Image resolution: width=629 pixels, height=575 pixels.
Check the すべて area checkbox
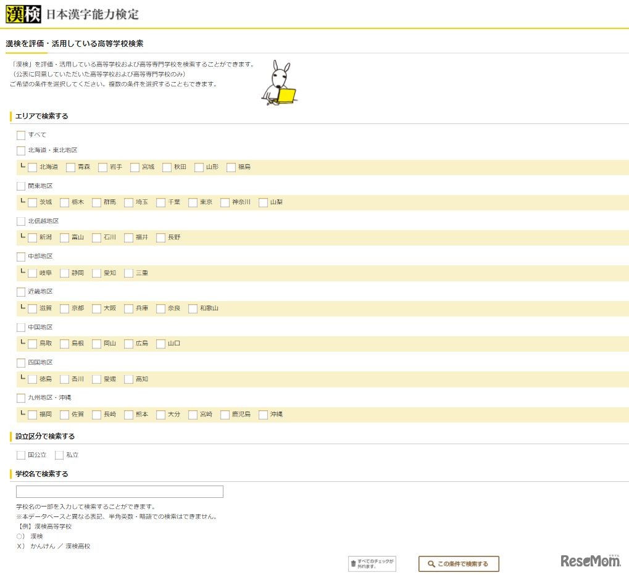(x=21, y=135)
